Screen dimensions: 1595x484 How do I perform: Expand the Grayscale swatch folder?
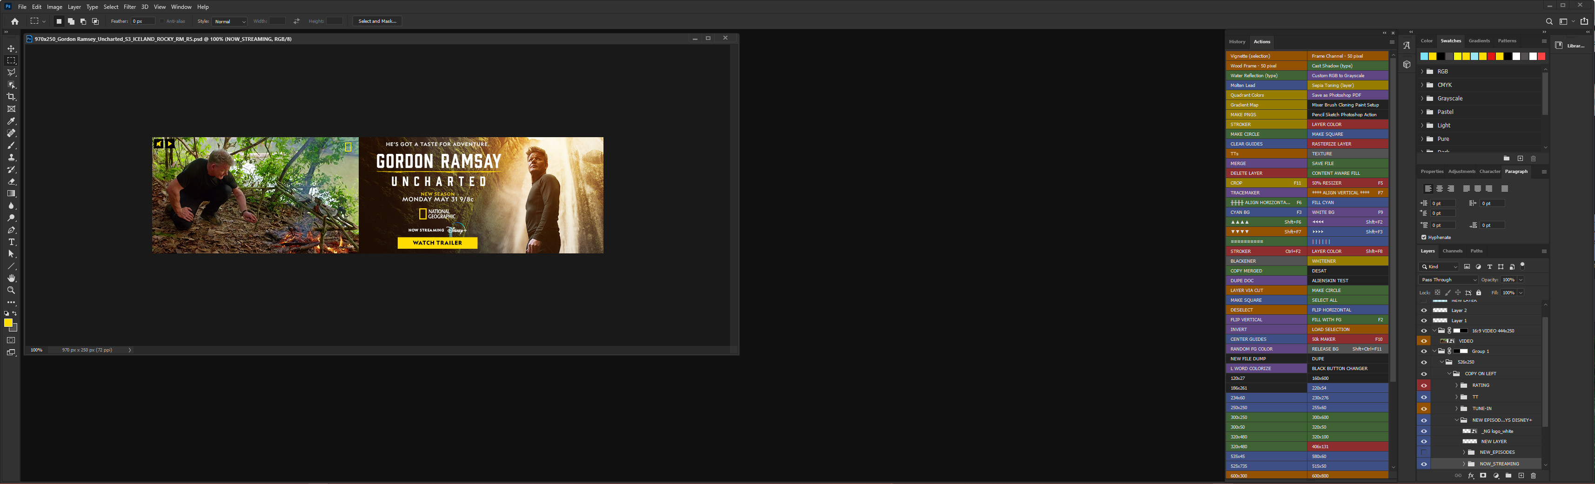[x=1422, y=99]
